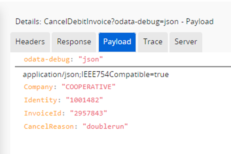Click the "json" query value
Screen dimensions: 231x154
90,60
